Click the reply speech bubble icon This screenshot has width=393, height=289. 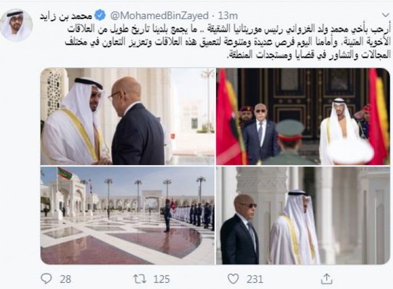[x=46, y=278]
